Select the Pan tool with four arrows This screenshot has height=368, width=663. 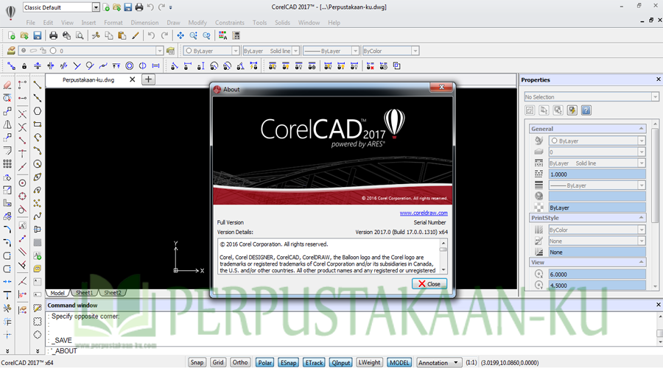pyautogui.click(x=180, y=36)
